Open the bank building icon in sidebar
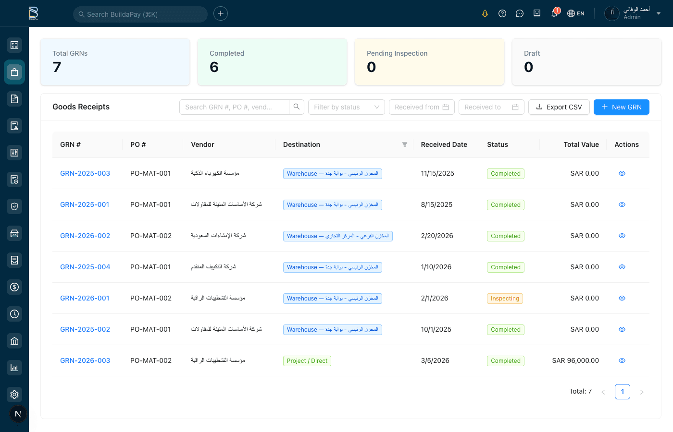This screenshot has height=432, width=673. click(14, 341)
